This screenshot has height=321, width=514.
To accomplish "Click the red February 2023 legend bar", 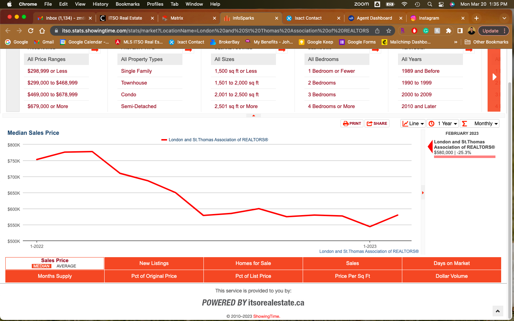I will pyautogui.click(x=464, y=157).
